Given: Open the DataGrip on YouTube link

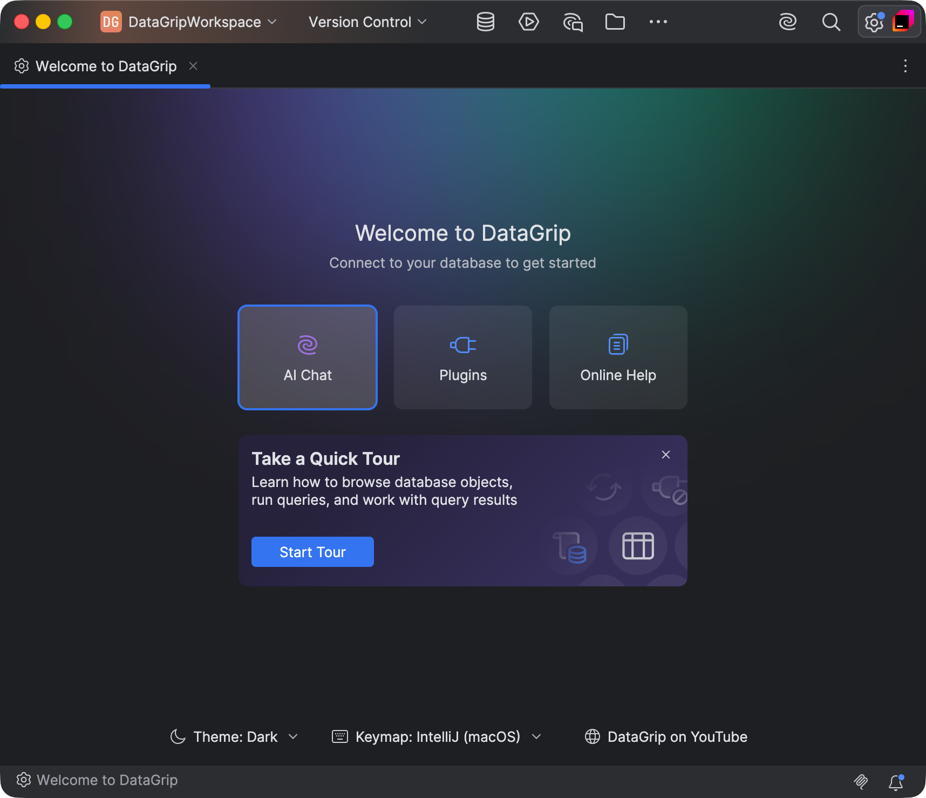Looking at the screenshot, I should click(666, 737).
